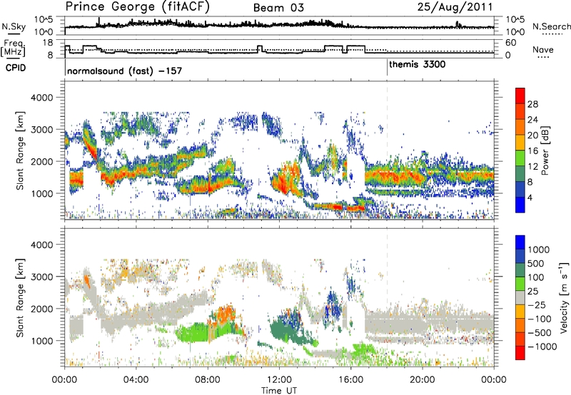Screen dimensions: 571x395
Task: Click "normalsound (fast) -157" CPID text
Action: tap(124, 71)
